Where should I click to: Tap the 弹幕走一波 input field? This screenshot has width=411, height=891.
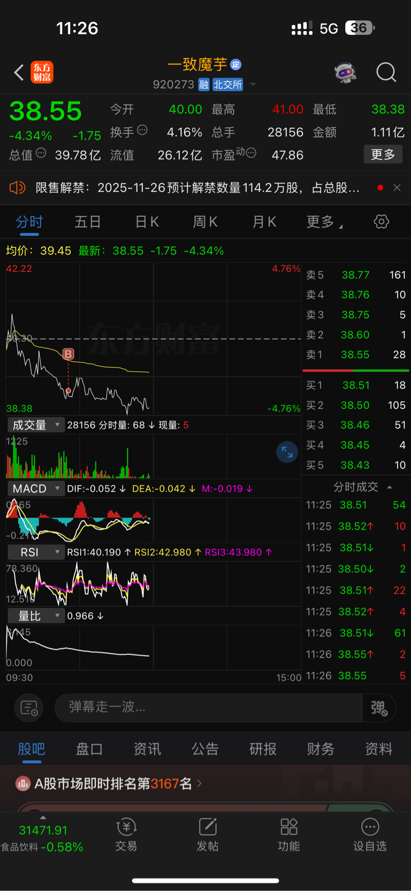point(209,707)
